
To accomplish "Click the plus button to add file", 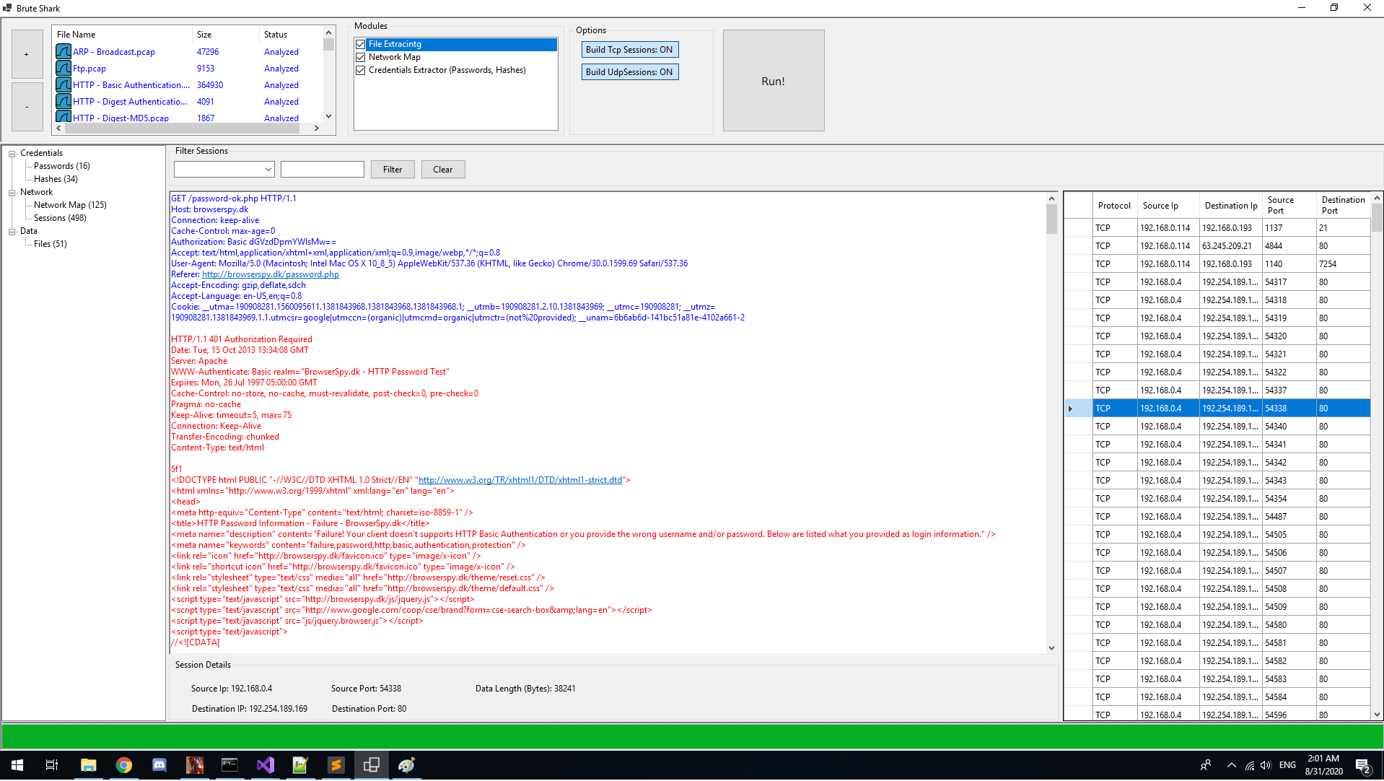I will pyautogui.click(x=27, y=54).
